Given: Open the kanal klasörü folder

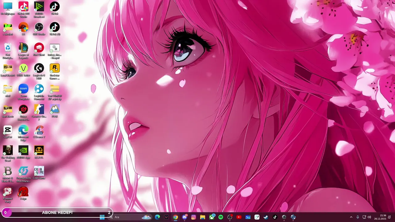Looking at the screenshot, I should (x=8, y=70).
